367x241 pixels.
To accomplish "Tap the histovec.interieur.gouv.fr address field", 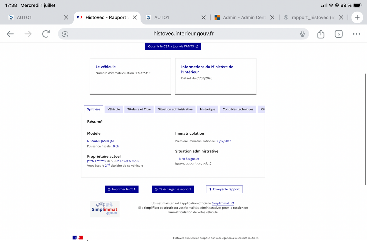I will pos(183,34).
